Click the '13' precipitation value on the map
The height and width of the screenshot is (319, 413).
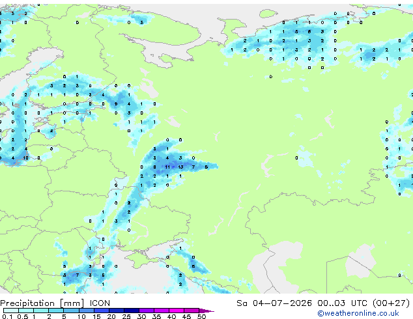click(x=180, y=167)
